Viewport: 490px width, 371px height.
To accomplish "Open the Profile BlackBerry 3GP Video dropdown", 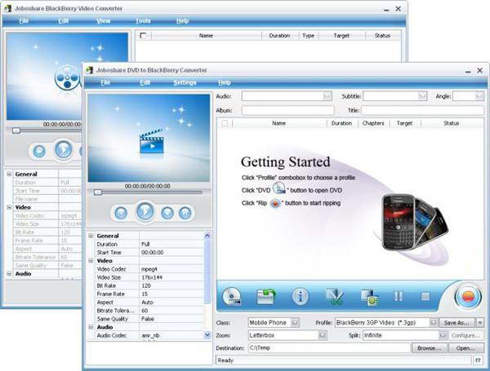I will [x=434, y=323].
